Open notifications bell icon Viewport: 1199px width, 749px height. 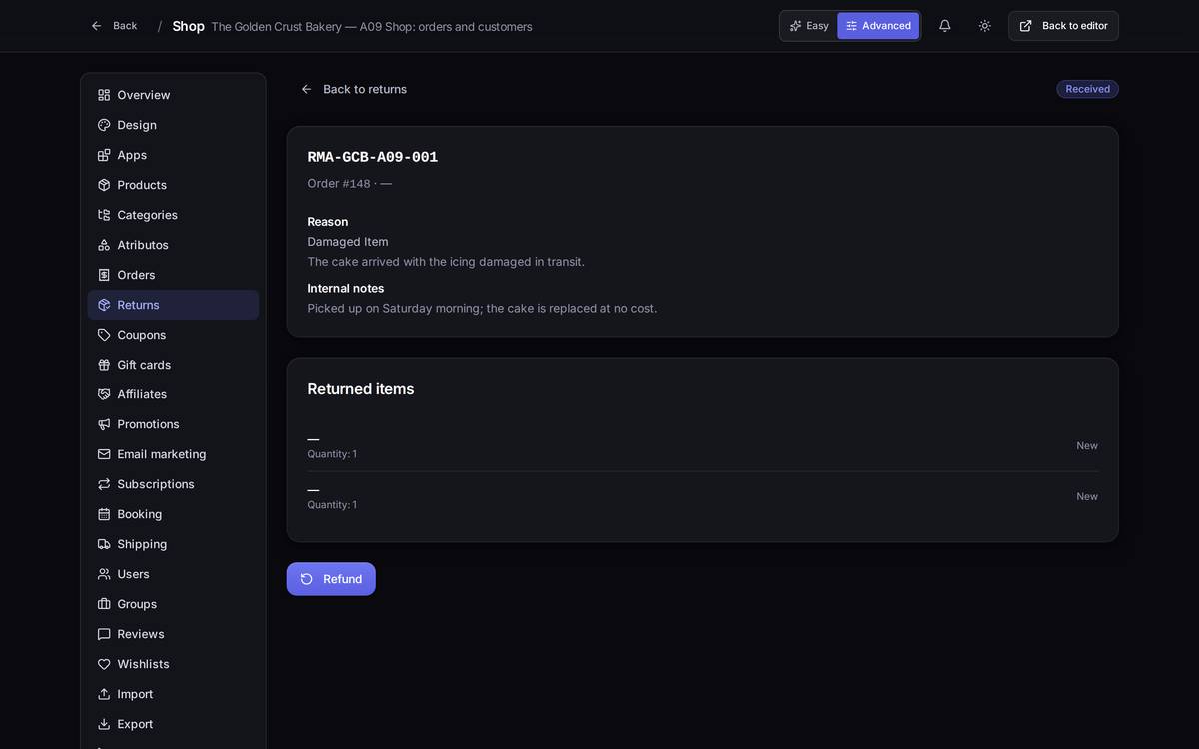[945, 26]
